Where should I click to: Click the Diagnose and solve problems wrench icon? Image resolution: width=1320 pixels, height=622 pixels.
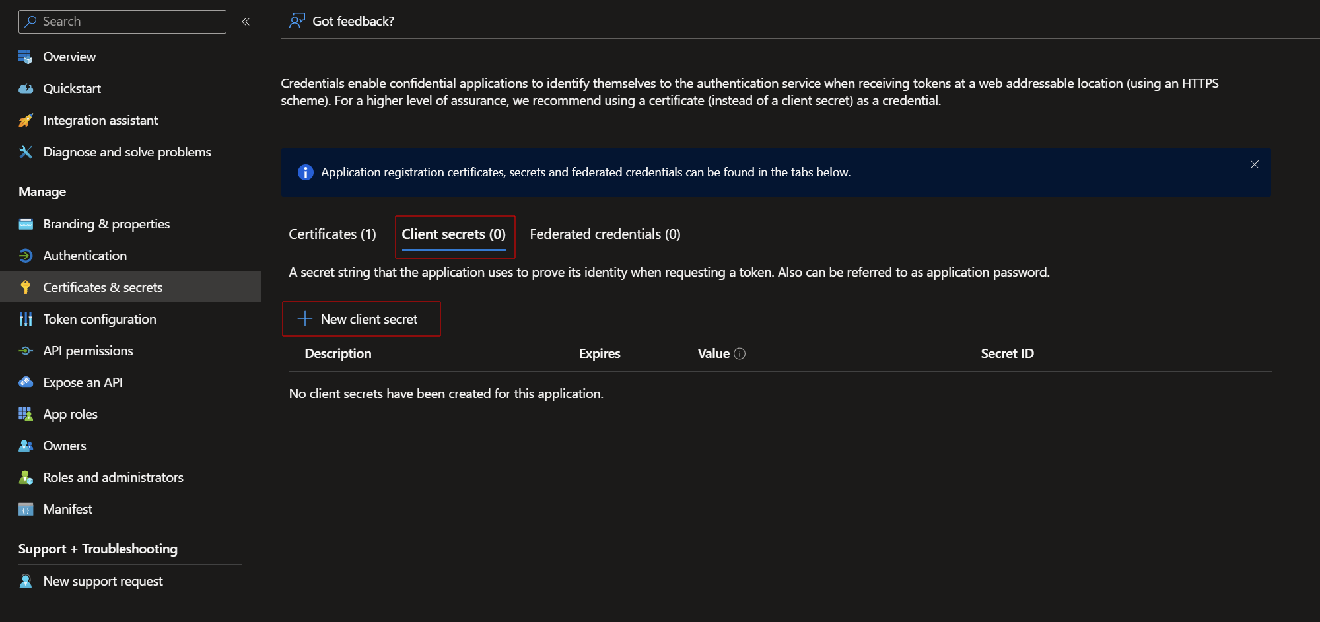[25, 152]
